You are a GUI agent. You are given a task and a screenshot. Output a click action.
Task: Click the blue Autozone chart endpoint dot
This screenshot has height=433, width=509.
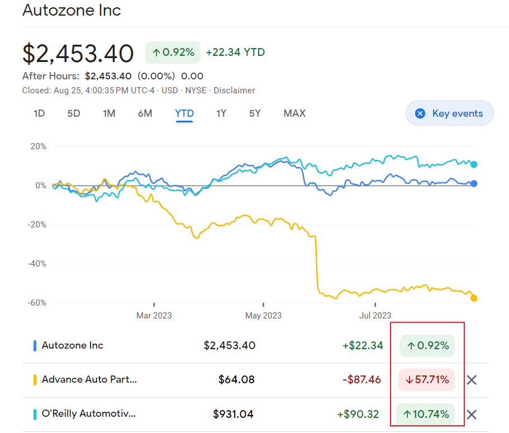(x=474, y=184)
